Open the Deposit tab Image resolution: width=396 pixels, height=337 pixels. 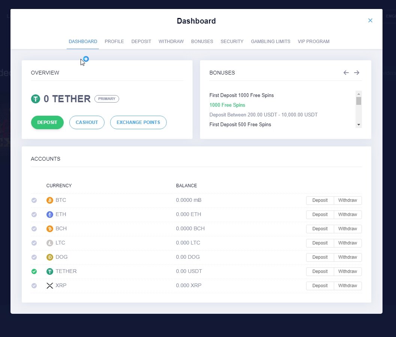[x=141, y=42]
